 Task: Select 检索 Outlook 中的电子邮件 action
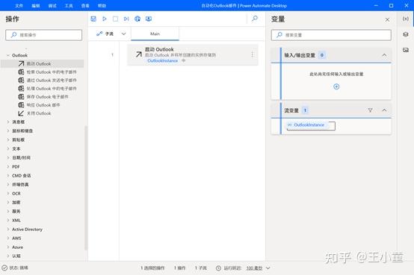[x=48, y=72]
